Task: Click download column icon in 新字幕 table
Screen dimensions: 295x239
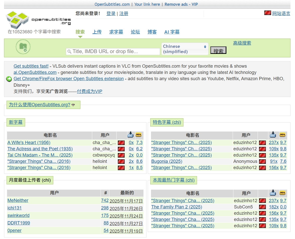Action: pos(130,135)
